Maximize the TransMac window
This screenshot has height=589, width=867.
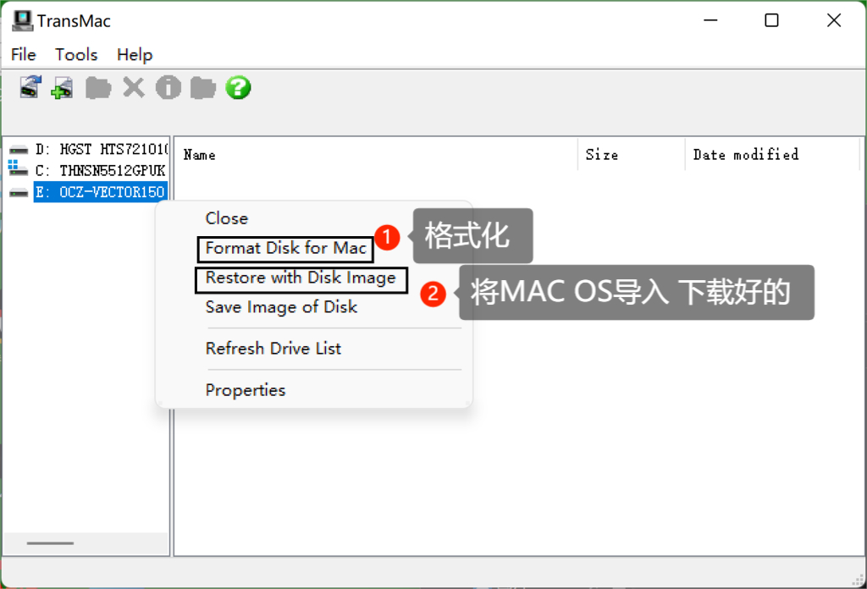click(x=771, y=20)
